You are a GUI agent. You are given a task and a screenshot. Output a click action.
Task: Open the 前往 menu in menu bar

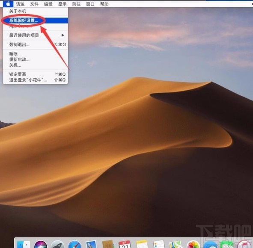pos(76,4)
